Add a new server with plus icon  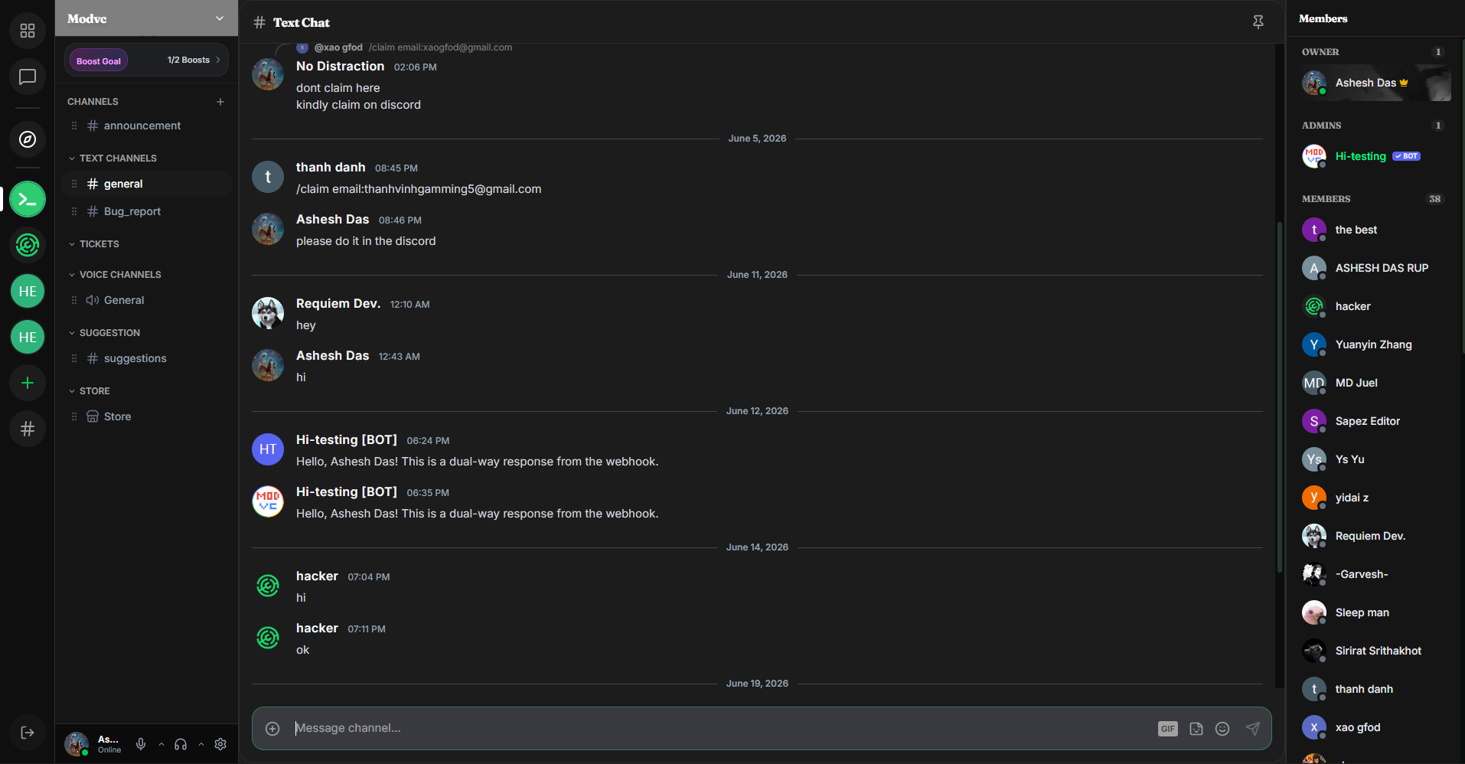point(28,383)
